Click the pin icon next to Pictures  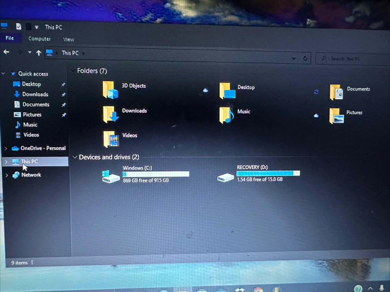(64, 115)
